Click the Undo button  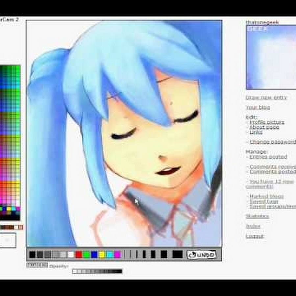tap(201, 255)
